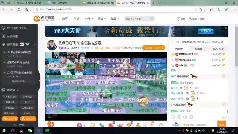The width and height of the screenshot is (238, 134).
Task: Select the 英雄联盟 category tag
Action: [27, 96]
